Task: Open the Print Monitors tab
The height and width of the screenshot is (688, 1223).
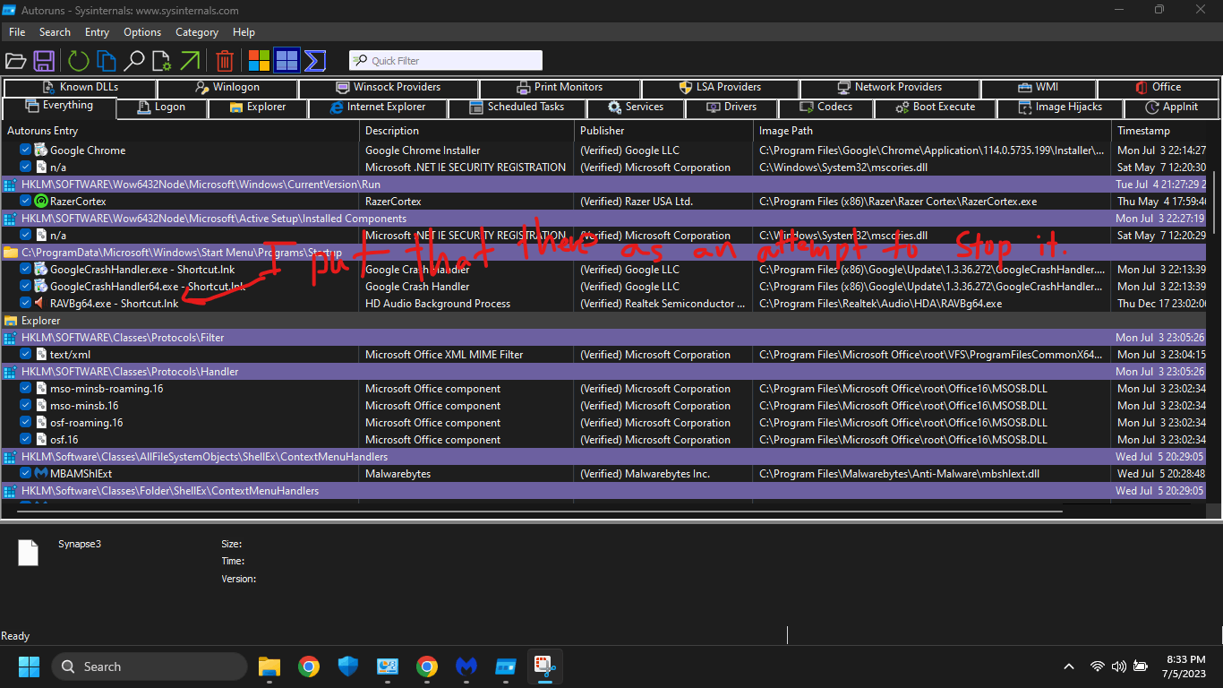Action: click(x=560, y=87)
